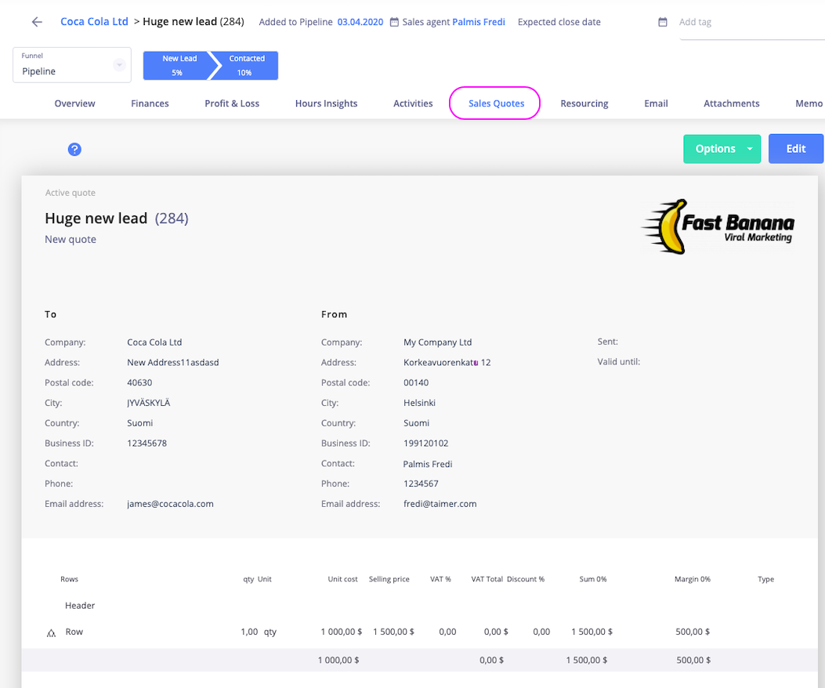Select the address "New Address11asdasd"
The image size is (825, 688).
click(x=173, y=362)
